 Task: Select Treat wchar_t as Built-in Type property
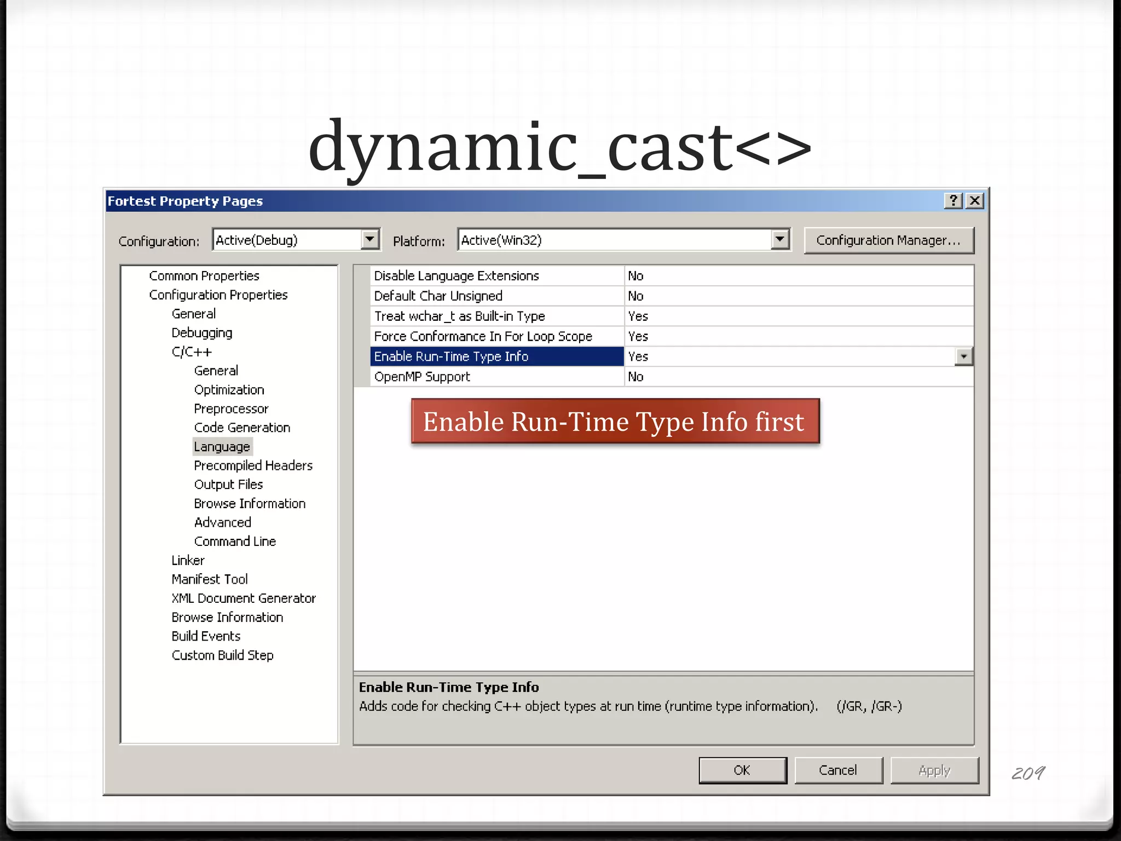[497, 316]
